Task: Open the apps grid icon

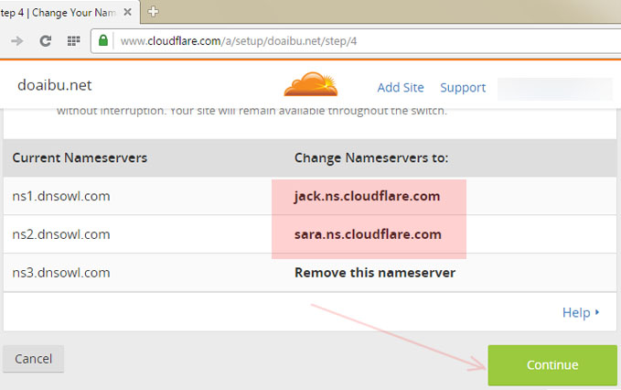Action: (73, 41)
